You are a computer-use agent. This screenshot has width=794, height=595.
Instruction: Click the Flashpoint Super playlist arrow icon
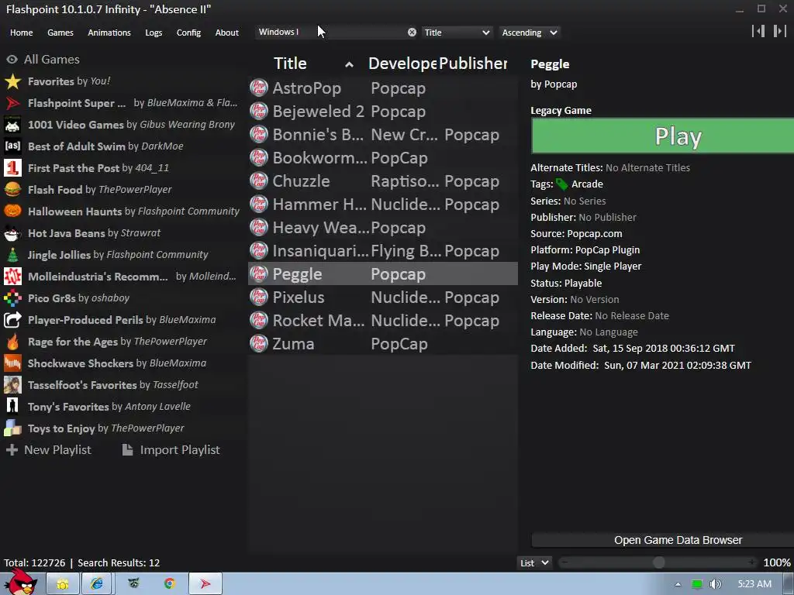click(12, 103)
